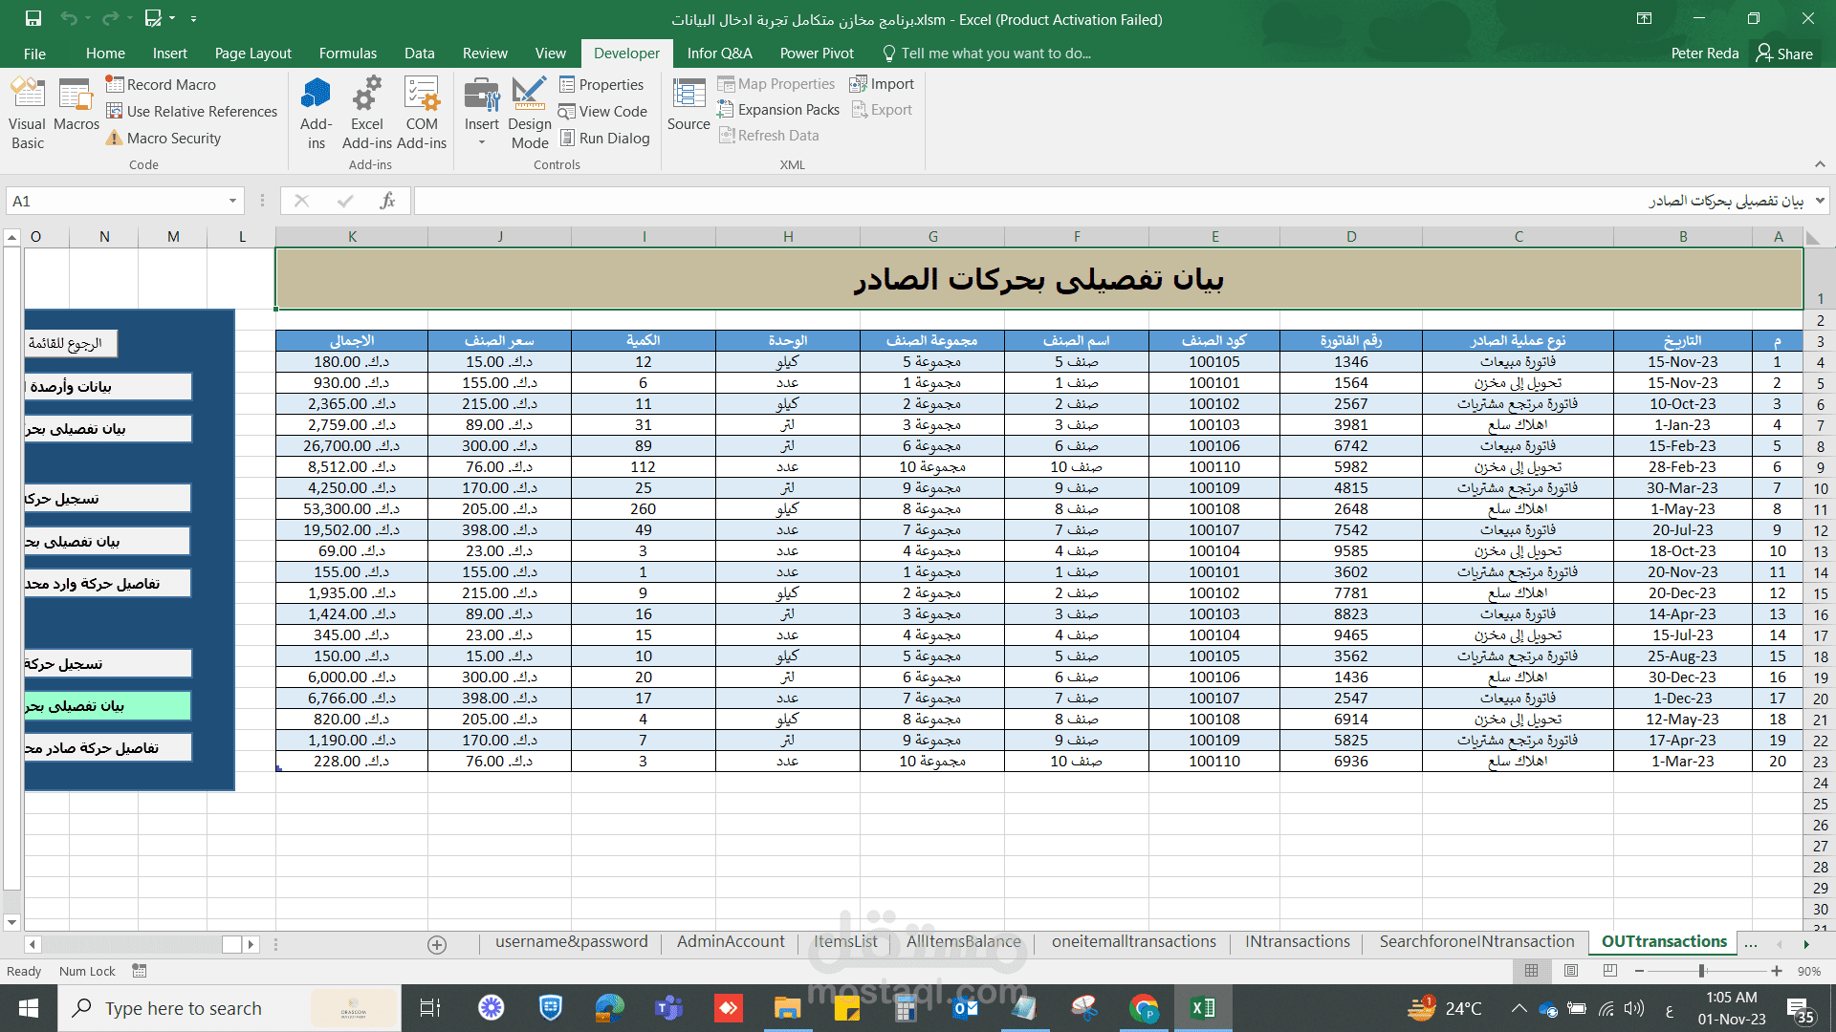Open the XML Source pane
The width and height of the screenshot is (1836, 1032).
point(688,105)
